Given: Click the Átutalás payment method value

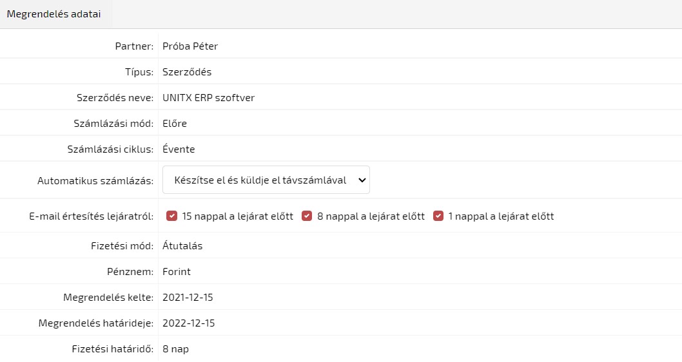Looking at the screenshot, I should [183, 246].
